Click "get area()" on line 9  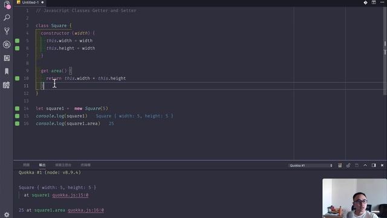point(54,71)
